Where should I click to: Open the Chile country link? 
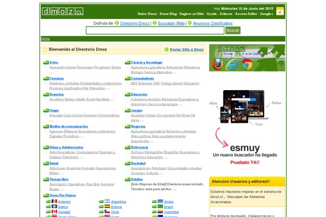pyautogui.click(x=115, y=212)
